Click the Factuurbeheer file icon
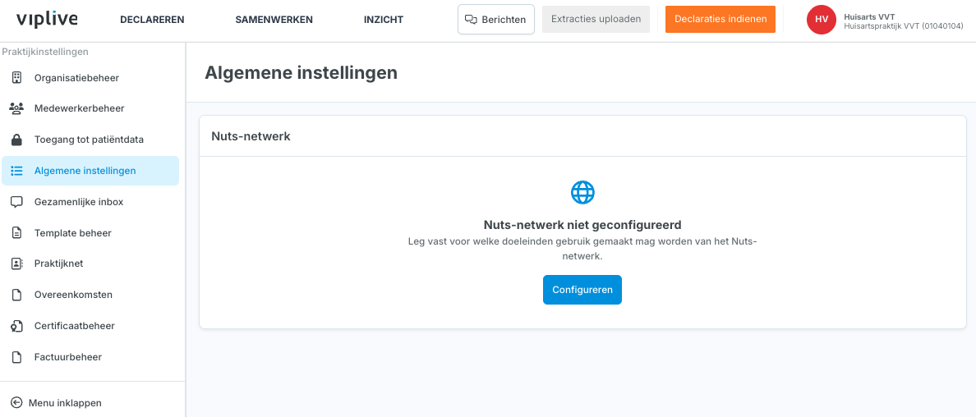This screenshot has width=976, height=417. pyautogui.click(x=16, y=356)
